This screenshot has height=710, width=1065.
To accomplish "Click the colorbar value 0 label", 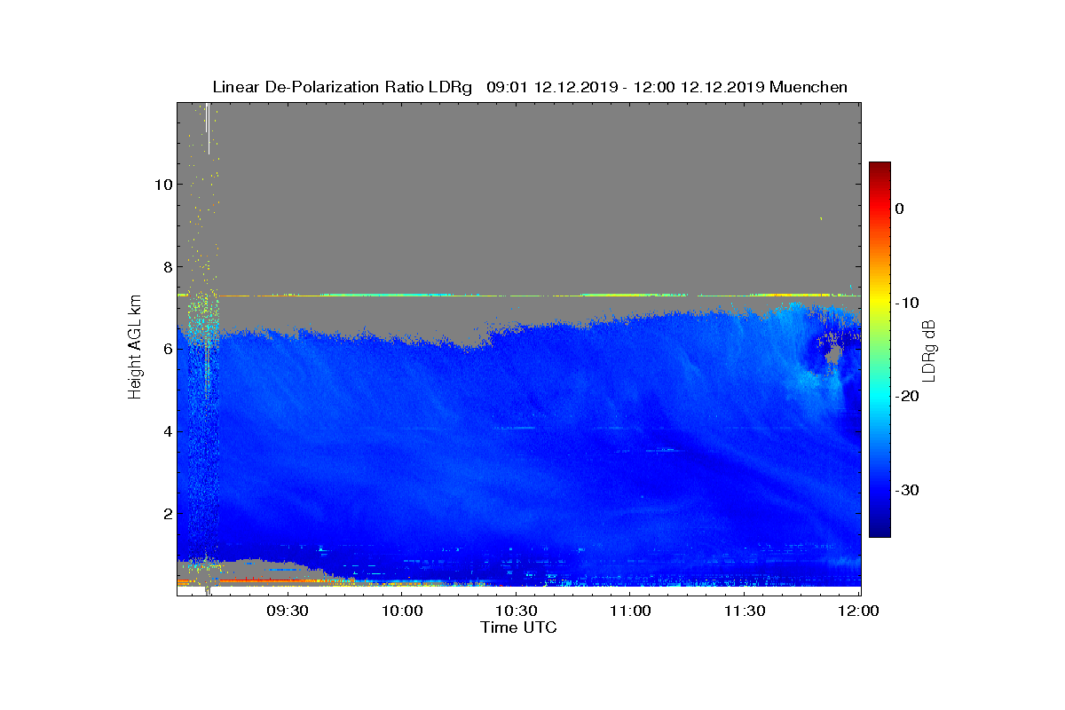I will pyautogui.click(x=899, y=209).
